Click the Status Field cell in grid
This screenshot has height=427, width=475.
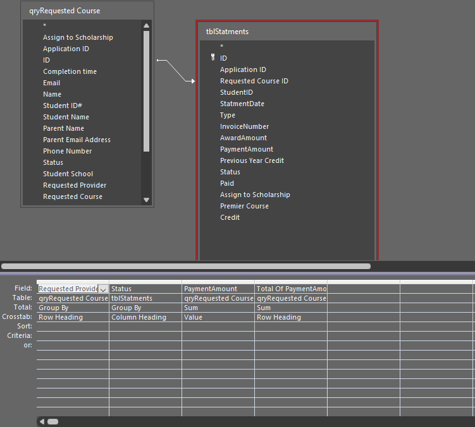[x=145, y=289]
